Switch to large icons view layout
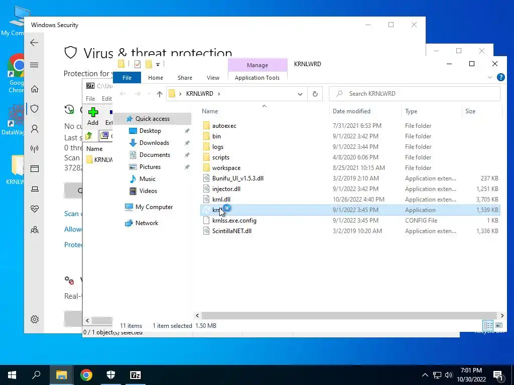 point(499,325)
